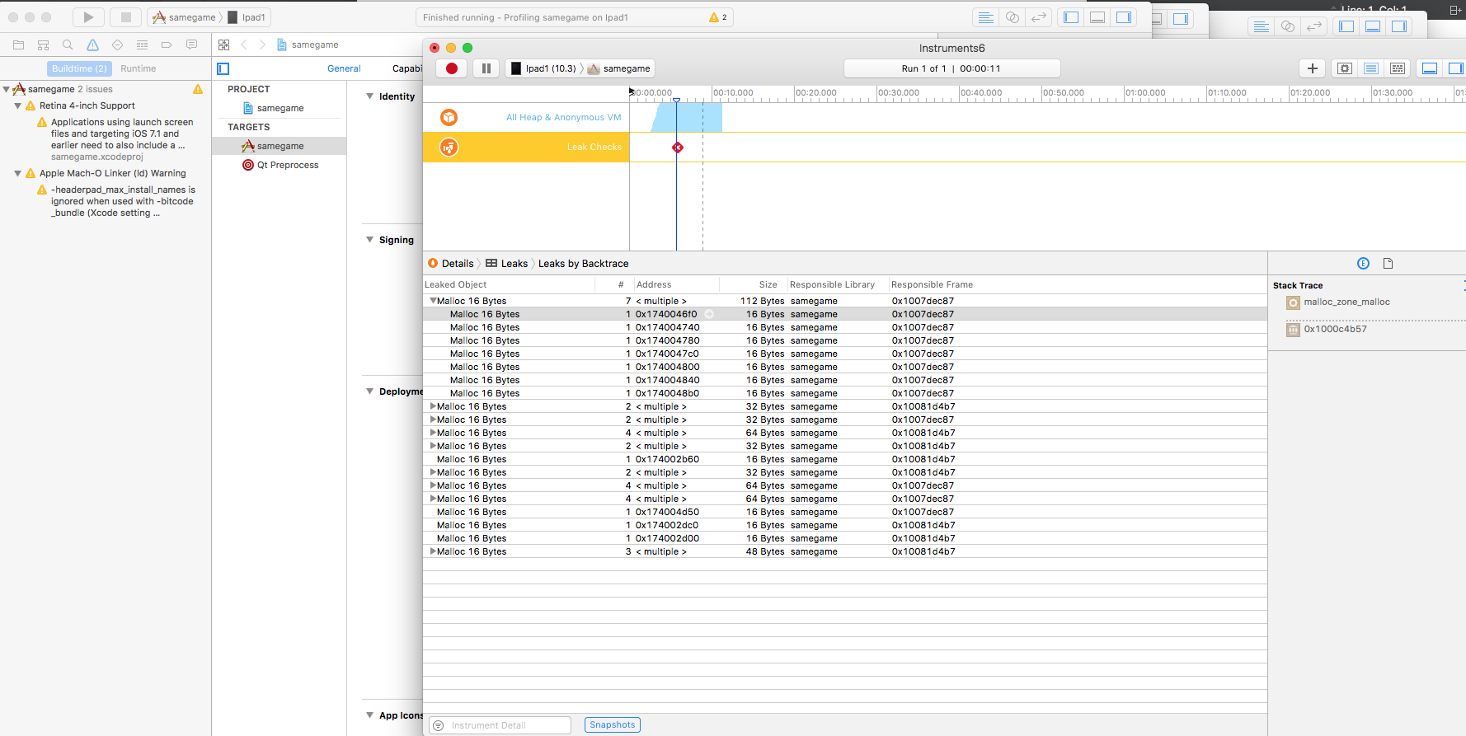Viewport: 1466px width, 736px height.
Task: Open the General tab in Xcode
Action: [344, 68]
